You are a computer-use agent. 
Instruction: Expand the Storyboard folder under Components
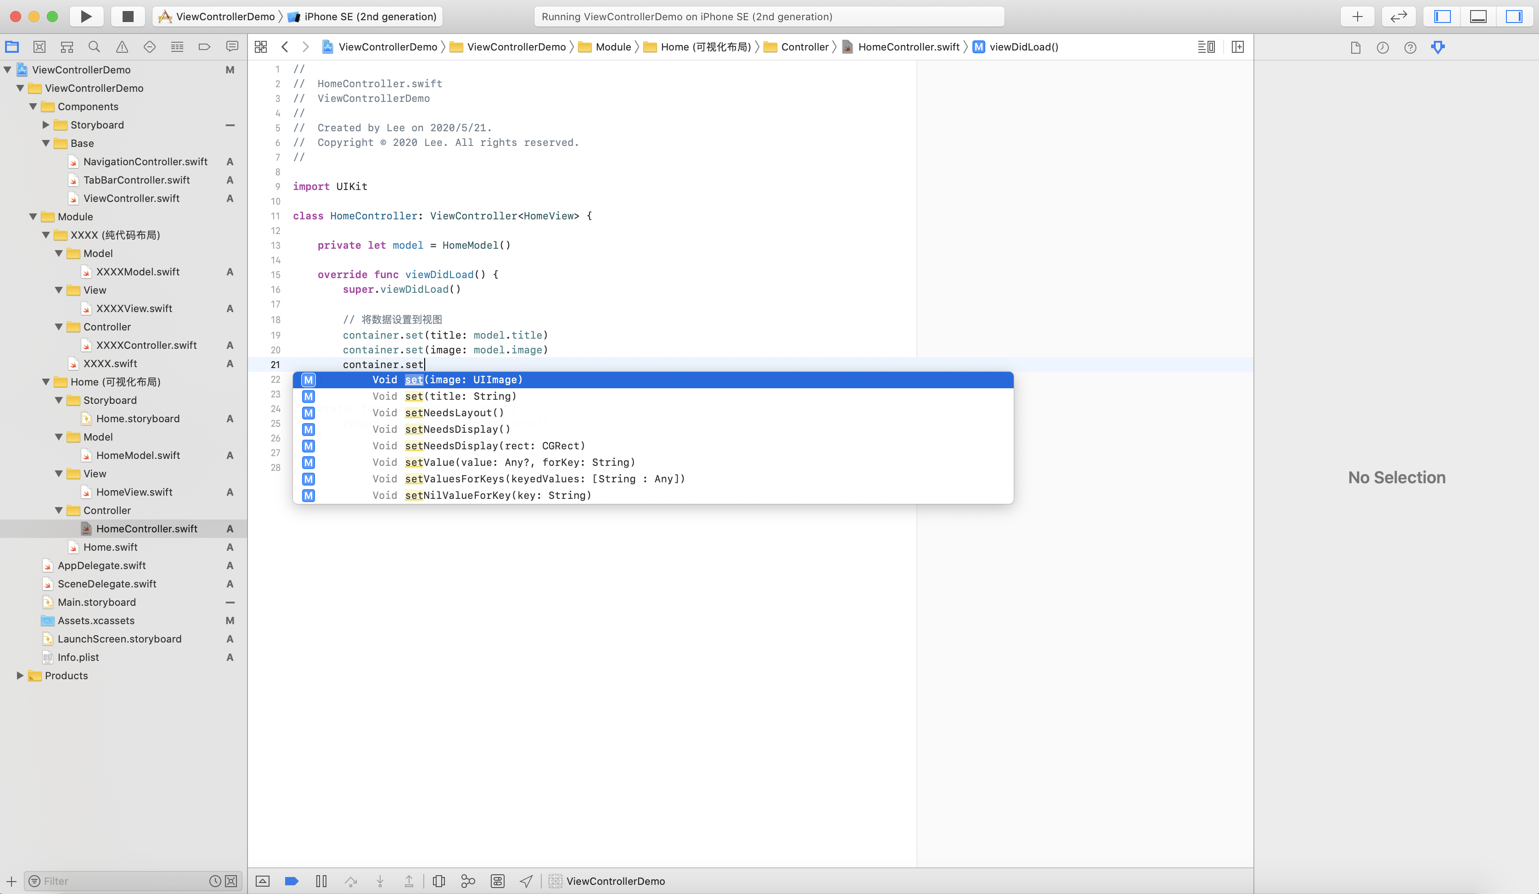(x=46, y=124)
